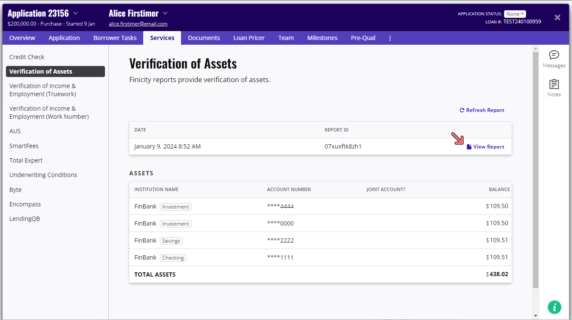Select Verification of Income & Employment (Truework)
This screenshot has width=572, height=320.
(x=42, y=90)
